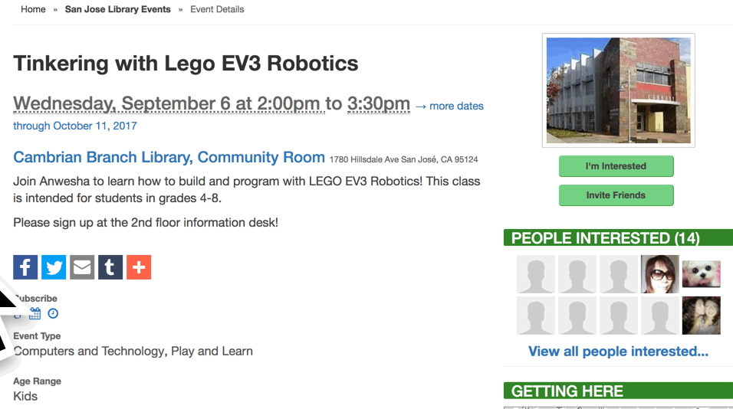Screen dimensions: 733x409
Task: Open the library building photo
Action: (618, 90)
